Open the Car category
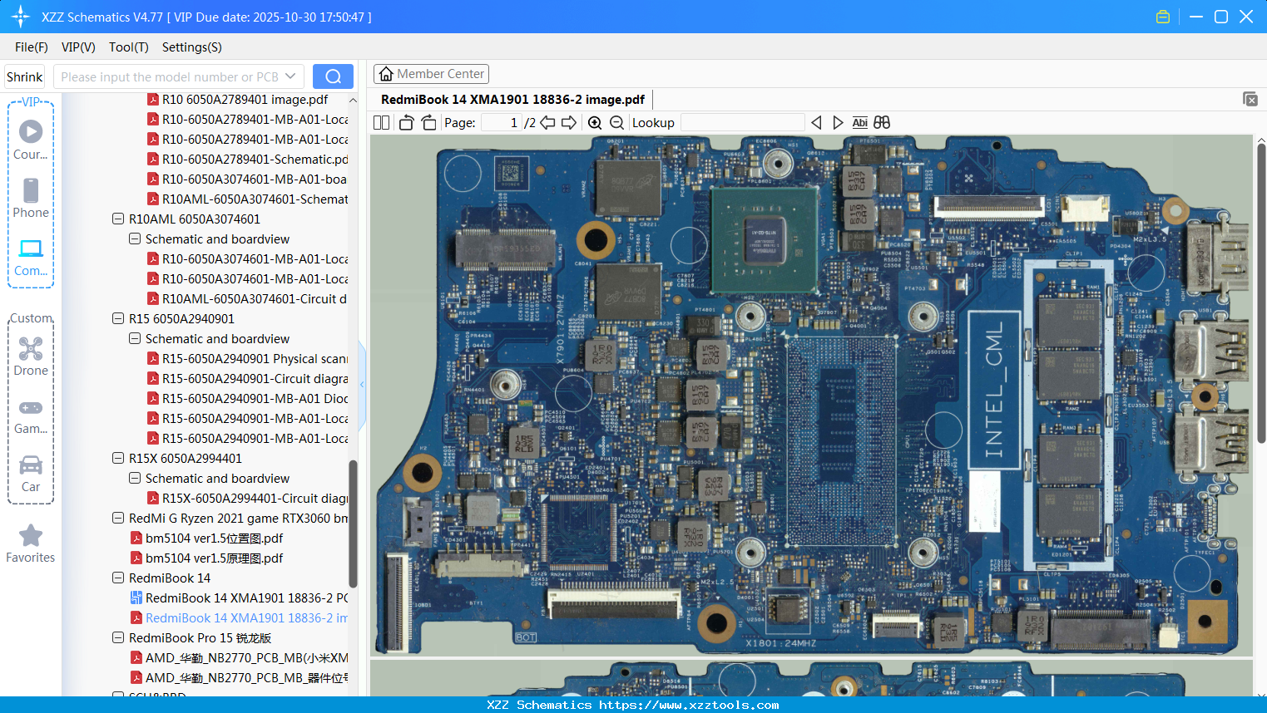This screenshot has height=713, width=1267. point(31,474)
